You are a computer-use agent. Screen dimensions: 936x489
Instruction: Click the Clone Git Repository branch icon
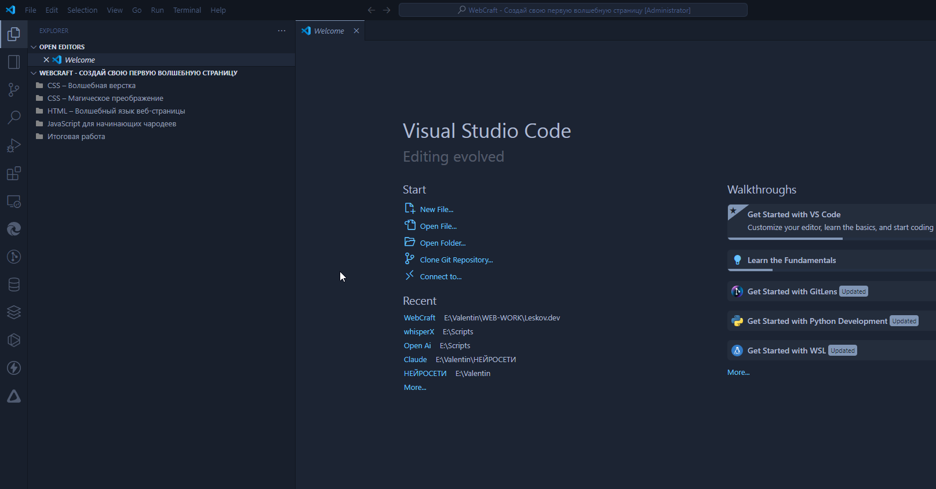[410, 259]
